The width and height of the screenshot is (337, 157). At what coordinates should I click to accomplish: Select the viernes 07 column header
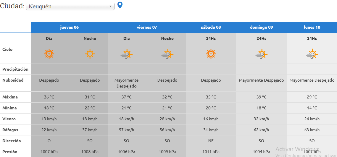(147, 27)
